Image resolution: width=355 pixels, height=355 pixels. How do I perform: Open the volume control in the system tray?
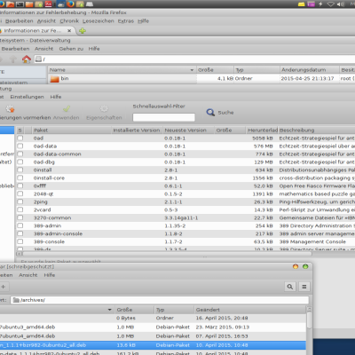[341, 4]
